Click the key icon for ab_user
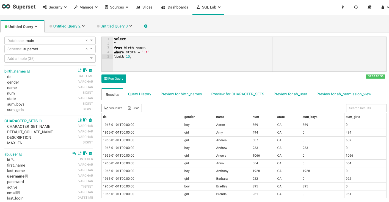The image size is (389, 202). coord(74,154)
